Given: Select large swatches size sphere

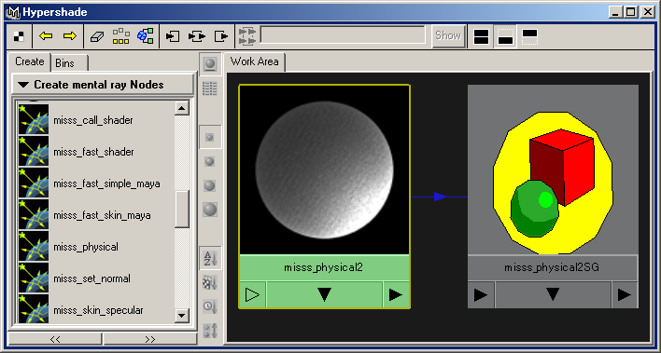Looking at the screenshot, I should [x=209, y=185].
